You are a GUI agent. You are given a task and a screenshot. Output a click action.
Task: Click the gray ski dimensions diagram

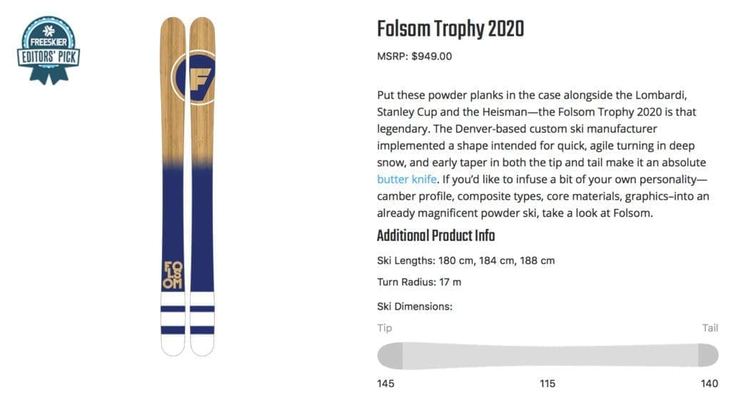point(547,354)
